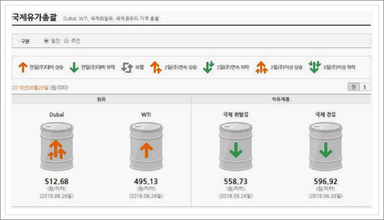Click the 국제 휘발유 barrel icon
Viewport: 384px width, 220px height.
[x=236, y=146]
